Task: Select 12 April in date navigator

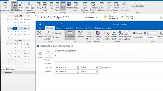Action: click(x=18, y=29)
